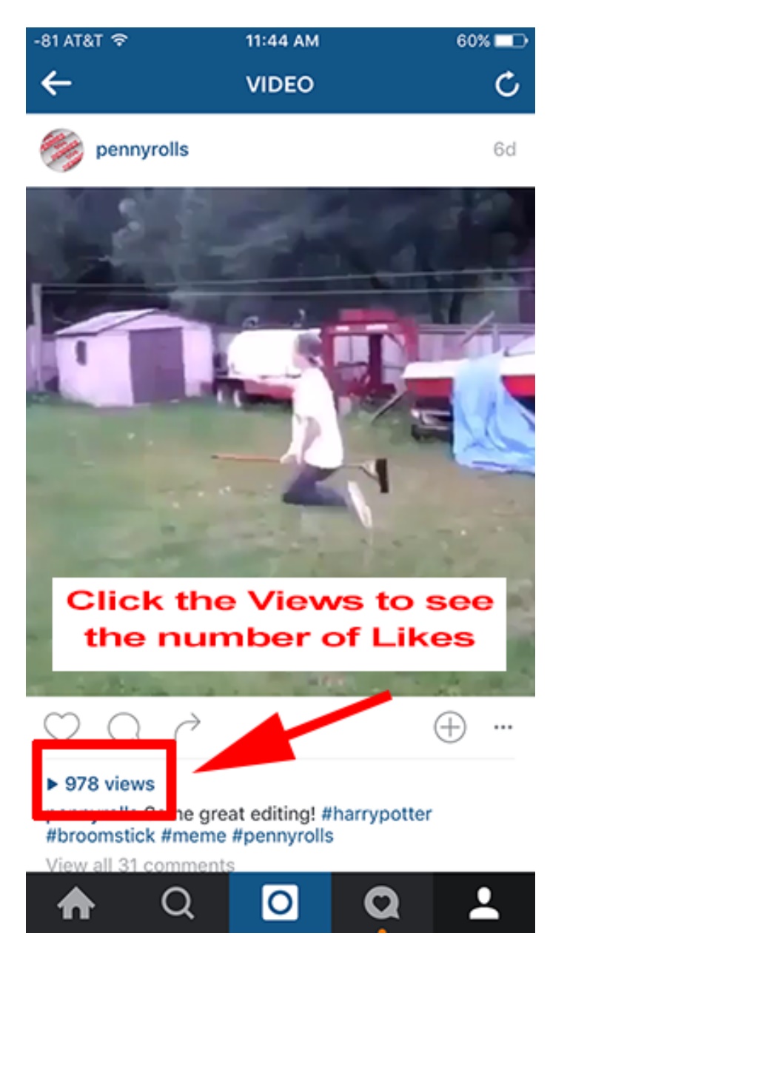Tap the circled plus icon
The height and width of the screenshot is (1073, 758).
click(450, 727)
